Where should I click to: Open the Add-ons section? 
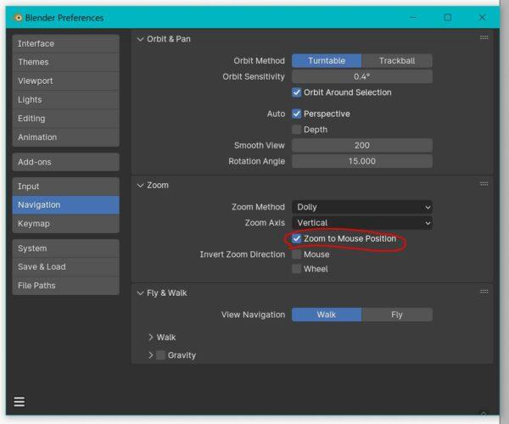[66, 162]
